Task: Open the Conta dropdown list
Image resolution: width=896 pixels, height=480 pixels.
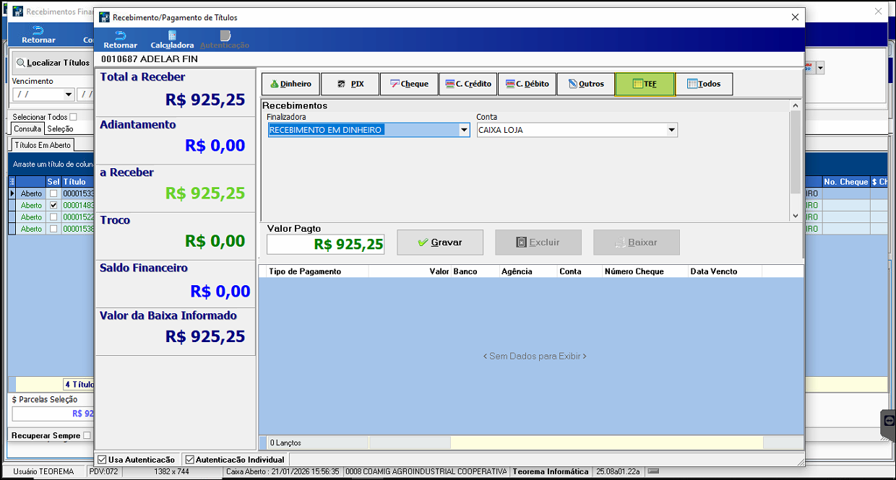Action: coord(671,131)
